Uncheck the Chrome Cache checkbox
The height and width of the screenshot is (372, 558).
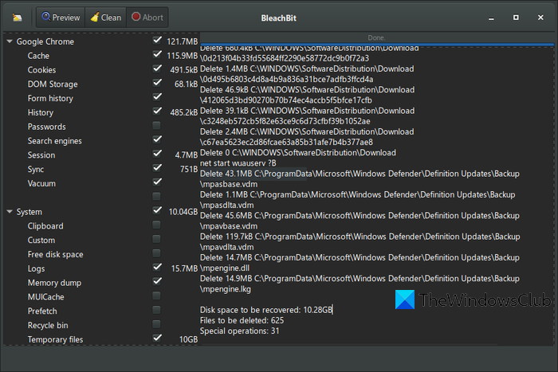tap(157, 56)
